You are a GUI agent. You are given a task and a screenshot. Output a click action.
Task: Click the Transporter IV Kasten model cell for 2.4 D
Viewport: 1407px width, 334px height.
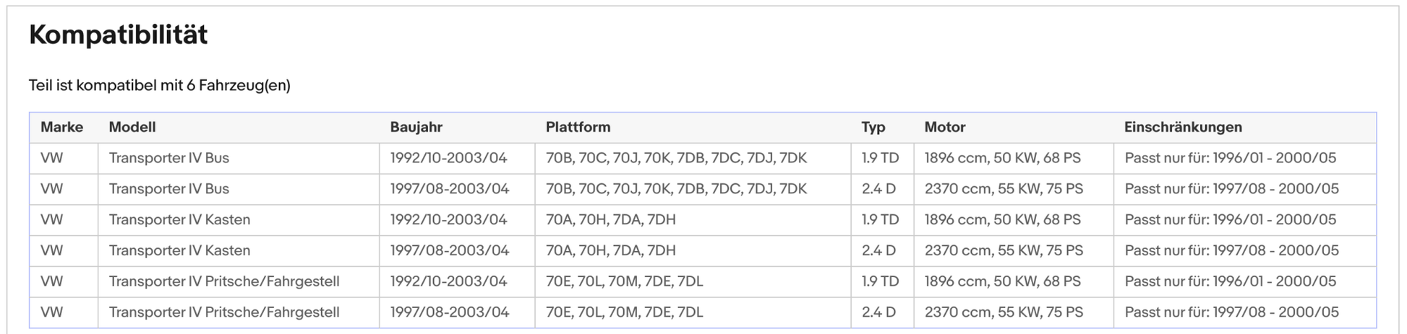[x=179, y=251]
